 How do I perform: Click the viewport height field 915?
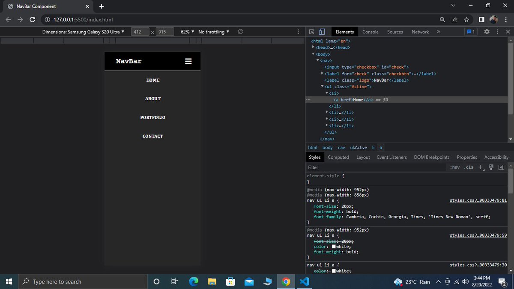(x=164, y=32)
